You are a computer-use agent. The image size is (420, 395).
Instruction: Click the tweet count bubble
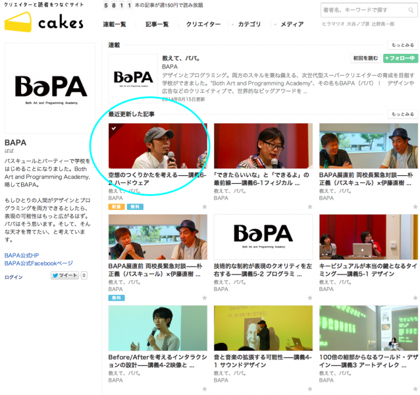click(x=84, y=275)
